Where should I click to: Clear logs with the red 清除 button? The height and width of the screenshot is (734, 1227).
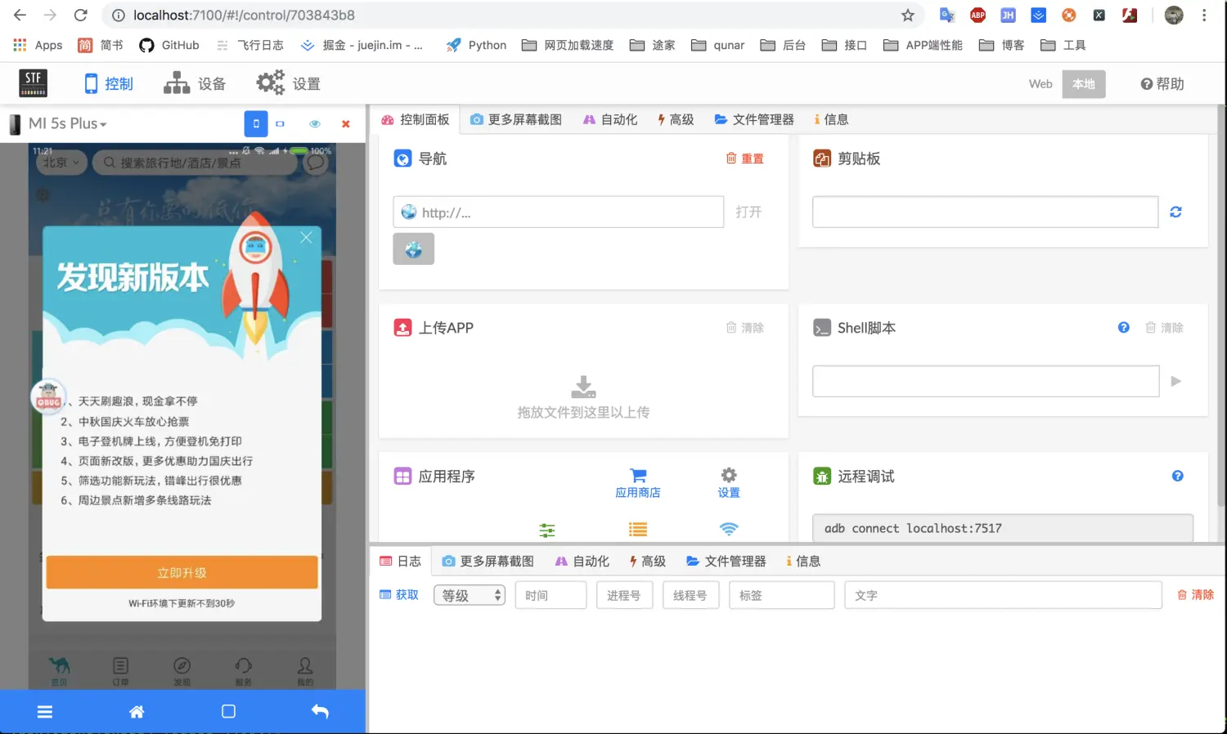click(1195, 595)
